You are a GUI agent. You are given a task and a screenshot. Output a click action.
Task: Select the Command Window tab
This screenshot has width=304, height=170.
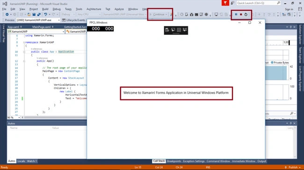click(x=218, y=161)
